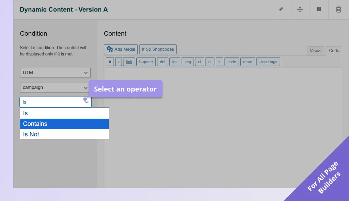Click the close tags button
Image resolution: width=349 pixels, height=201 pixels.
tap(268, 62)
